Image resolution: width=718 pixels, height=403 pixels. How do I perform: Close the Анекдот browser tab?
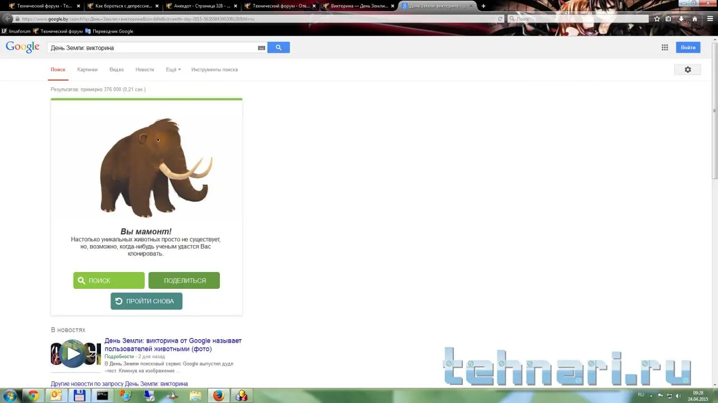click(236, 6)
